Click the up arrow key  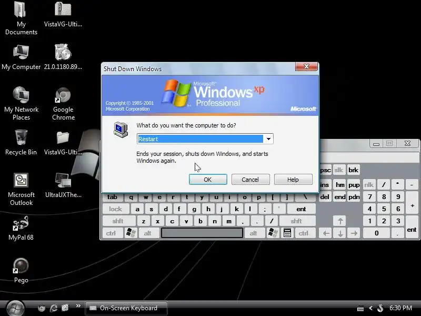pyautogui.click(x=340, y=221)
